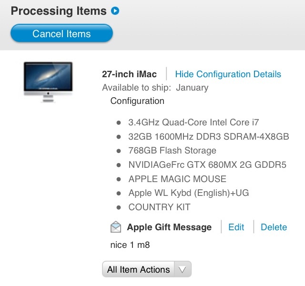The width and height of the screenshot is (305, 286).
Task: Click the APPLE MAGIC MOUSE entry
Action: pyautogui.click(x=177, y=179)
